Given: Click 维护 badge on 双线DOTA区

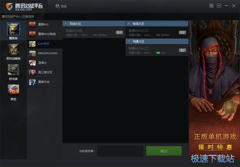Looking at the screenshot, I should click(119, 32).
